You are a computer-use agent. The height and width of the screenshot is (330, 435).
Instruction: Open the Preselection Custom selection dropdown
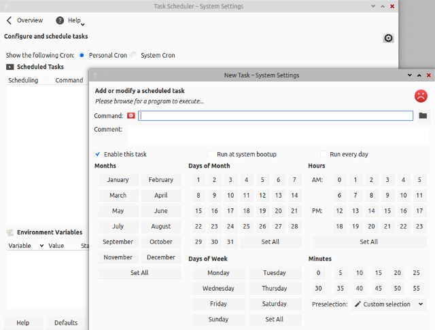tap(389, 304)
